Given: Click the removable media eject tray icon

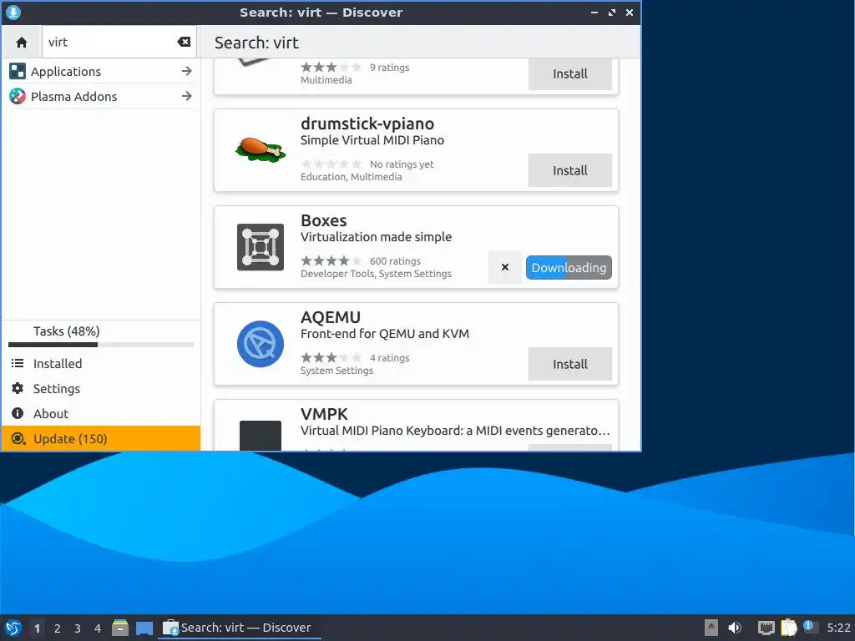Looking at the screenshot, I should click(x=711, y=628).
